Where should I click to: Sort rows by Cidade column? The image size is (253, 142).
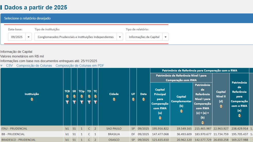click(114, 99)
